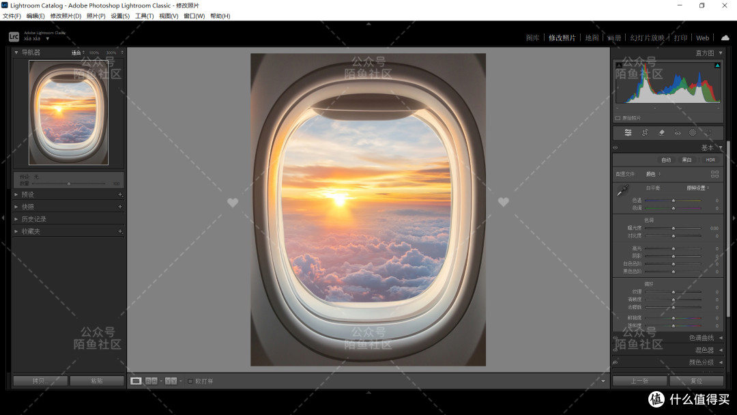Toggle shadow clipping indicator in histogram
The image size is (737, 415).
[618, 66]
